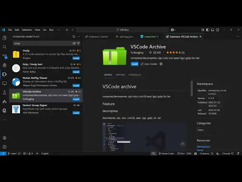
Task: Install Gzip / Unzip text extension
Action: tap(76, 72)
